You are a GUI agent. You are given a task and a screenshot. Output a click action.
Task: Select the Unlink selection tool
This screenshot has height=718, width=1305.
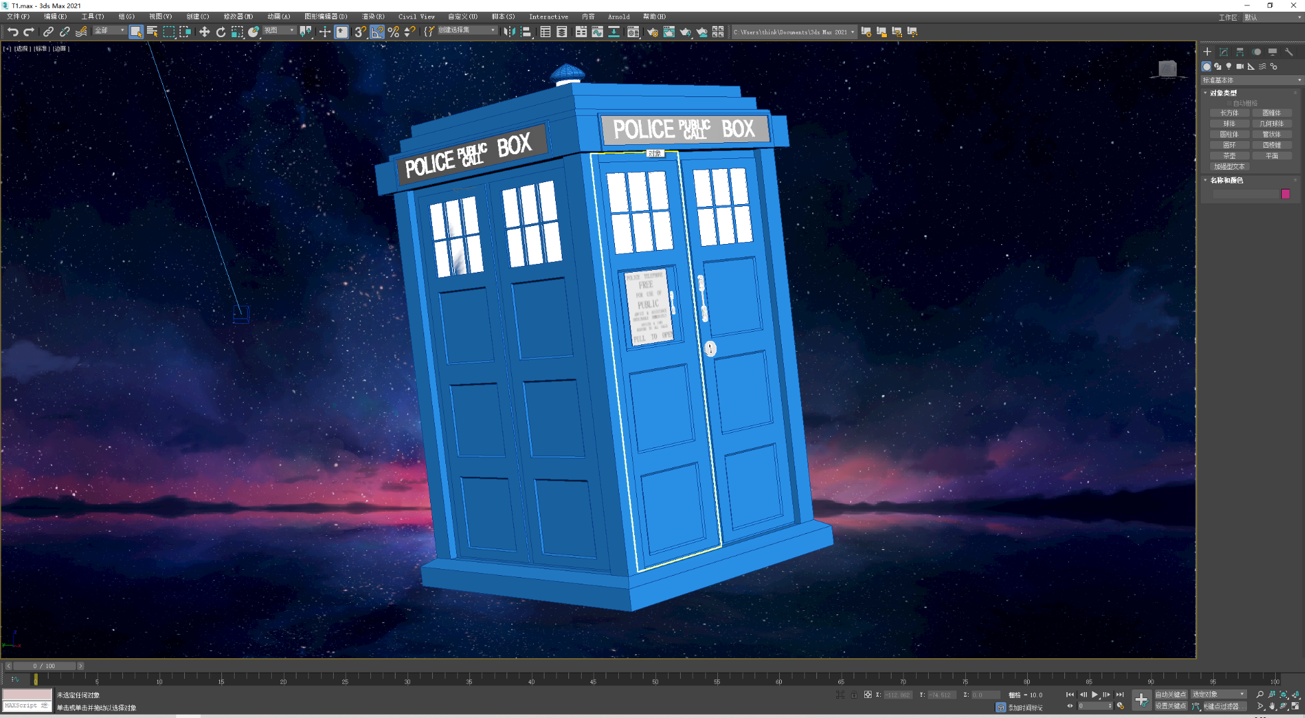coord(64,31)
